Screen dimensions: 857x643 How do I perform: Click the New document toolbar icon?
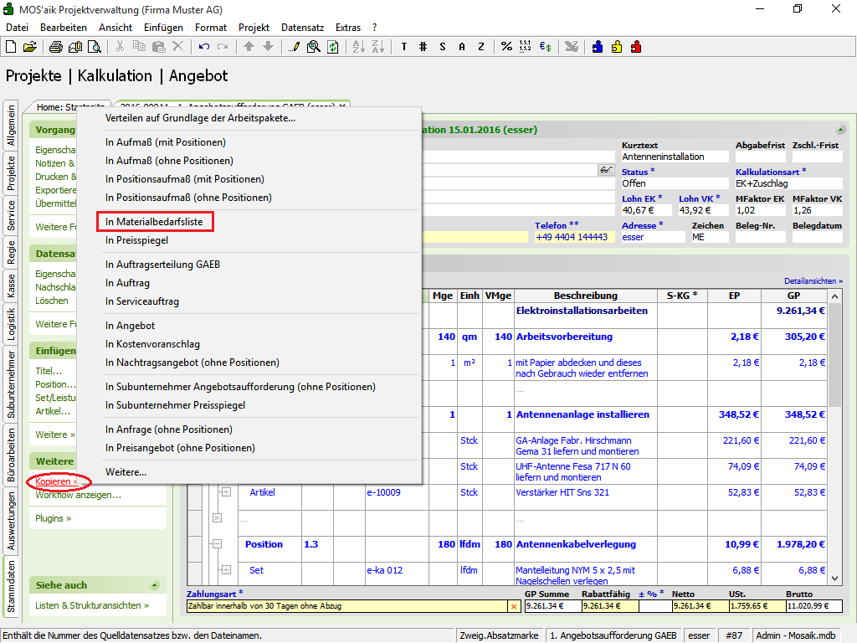pos(12,47)
